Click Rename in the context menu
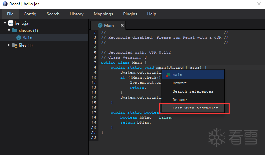Image resolution: width=265 pixels, height=155 pixels. [x=180, y=100]
